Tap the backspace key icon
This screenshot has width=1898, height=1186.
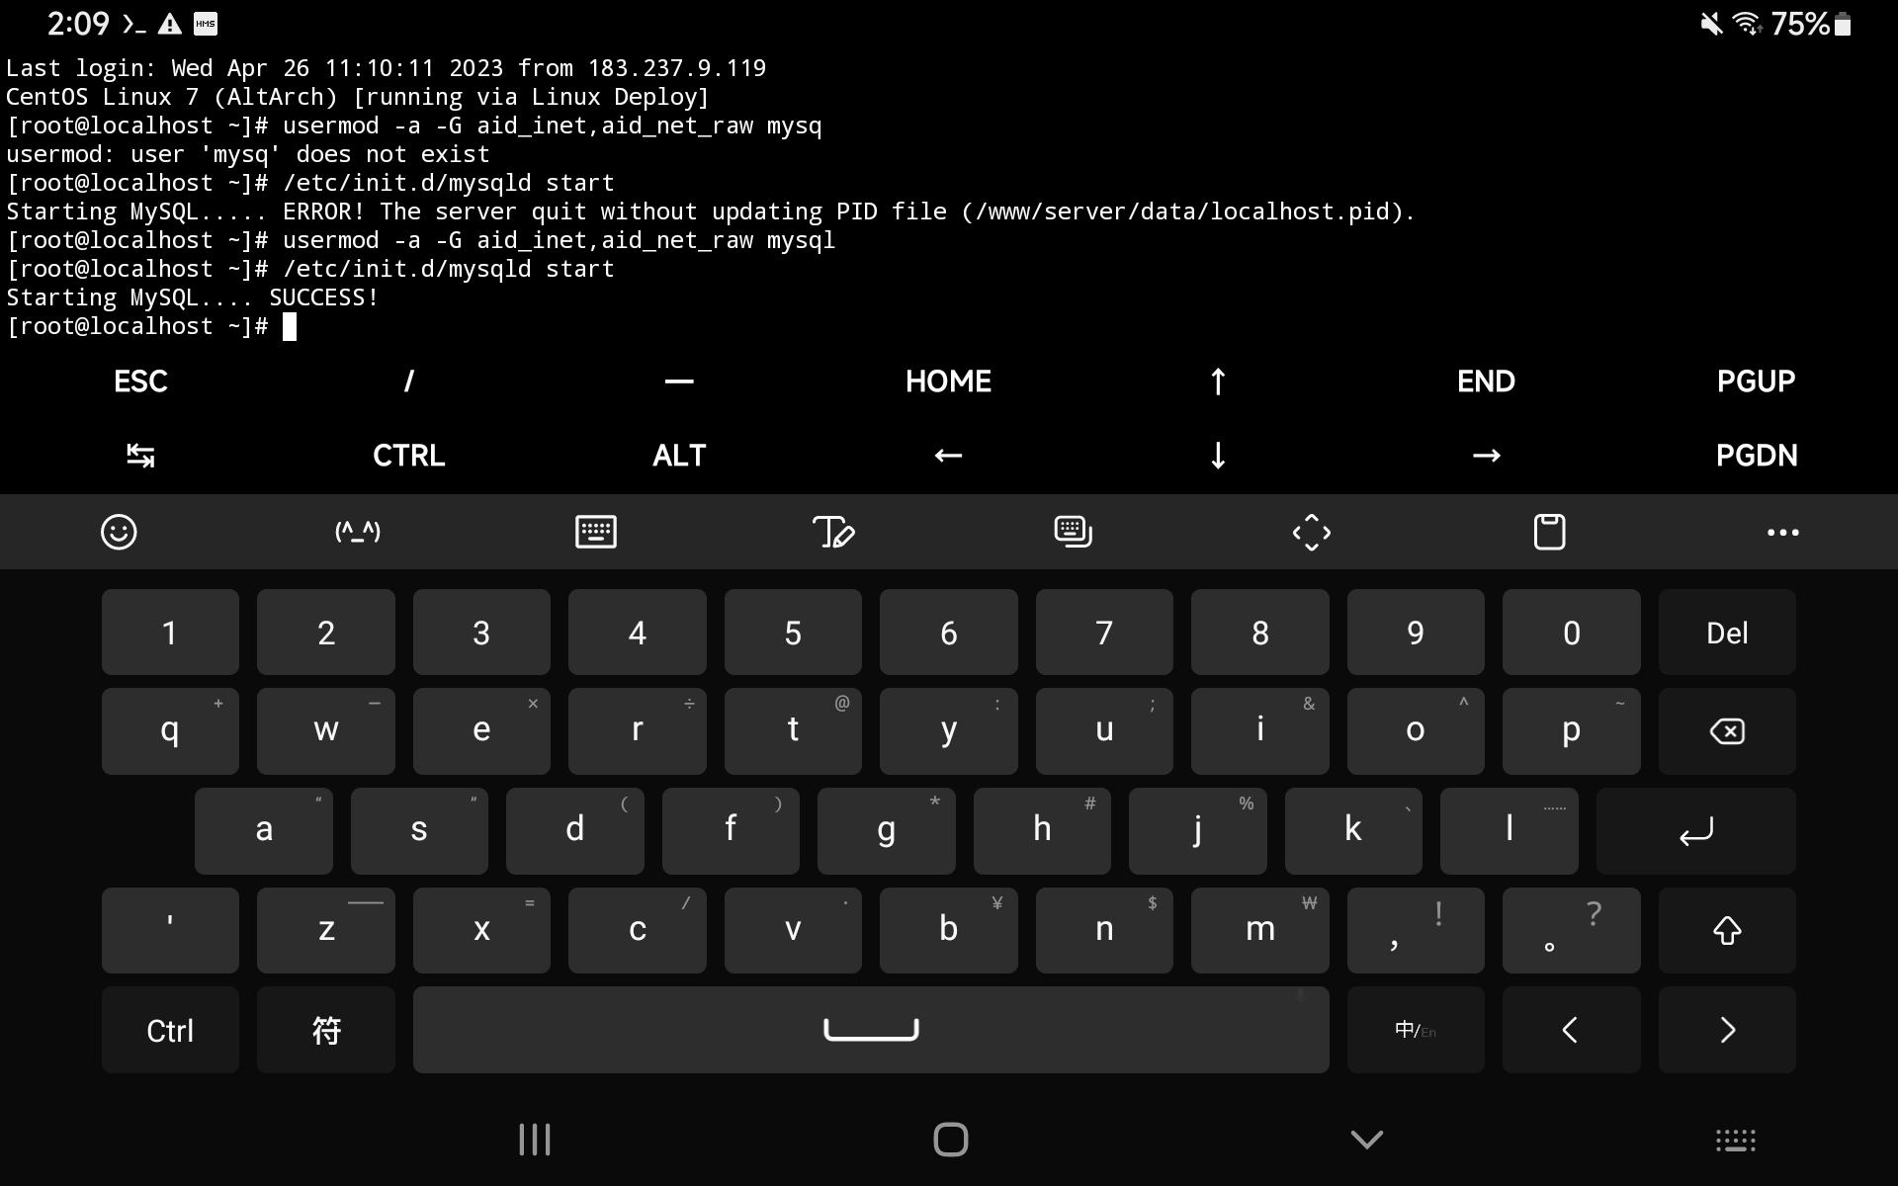coord(1727,731)
